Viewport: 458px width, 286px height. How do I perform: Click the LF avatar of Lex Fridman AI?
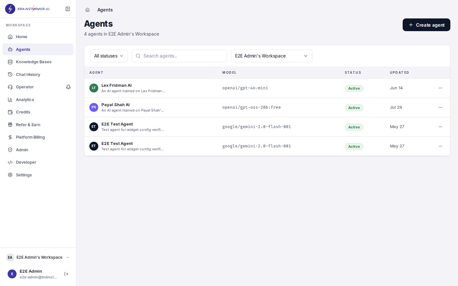pyautogui.click(x=94, y=88)
